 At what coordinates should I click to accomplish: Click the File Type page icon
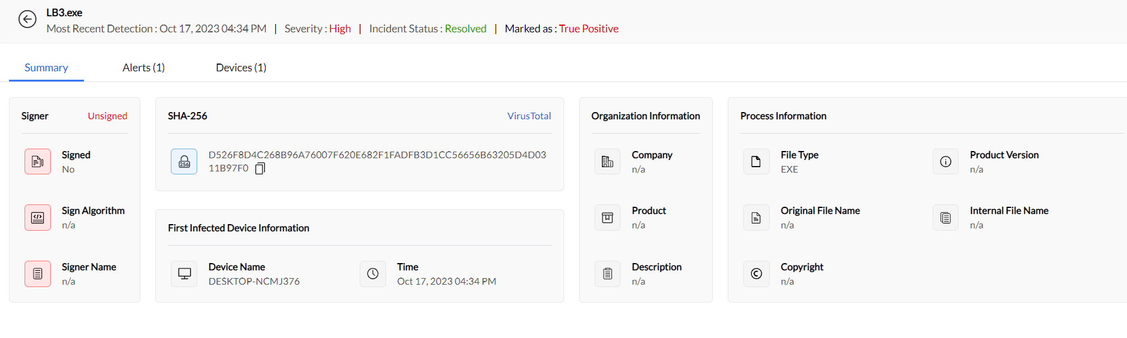756,162
